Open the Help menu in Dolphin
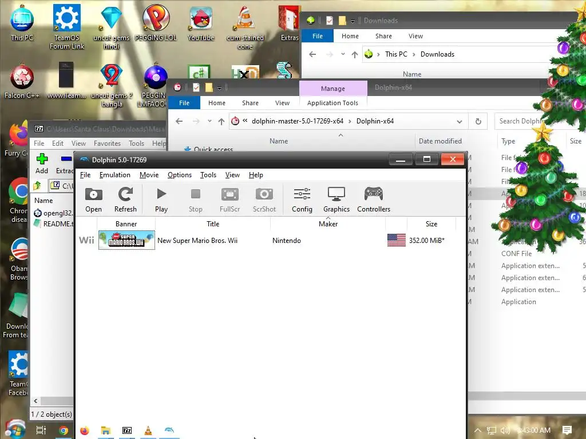 point(256,175)
